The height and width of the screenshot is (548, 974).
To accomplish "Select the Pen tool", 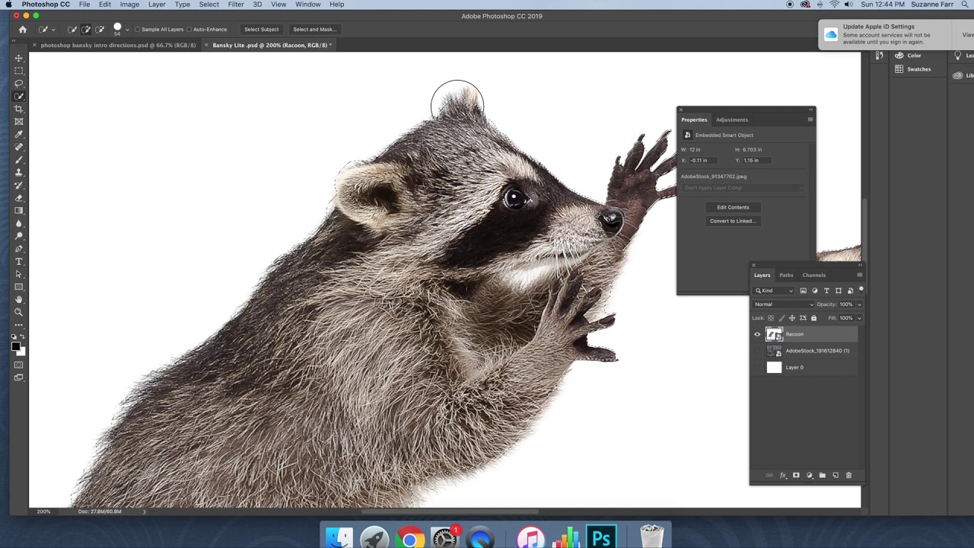I will point(19,249).
